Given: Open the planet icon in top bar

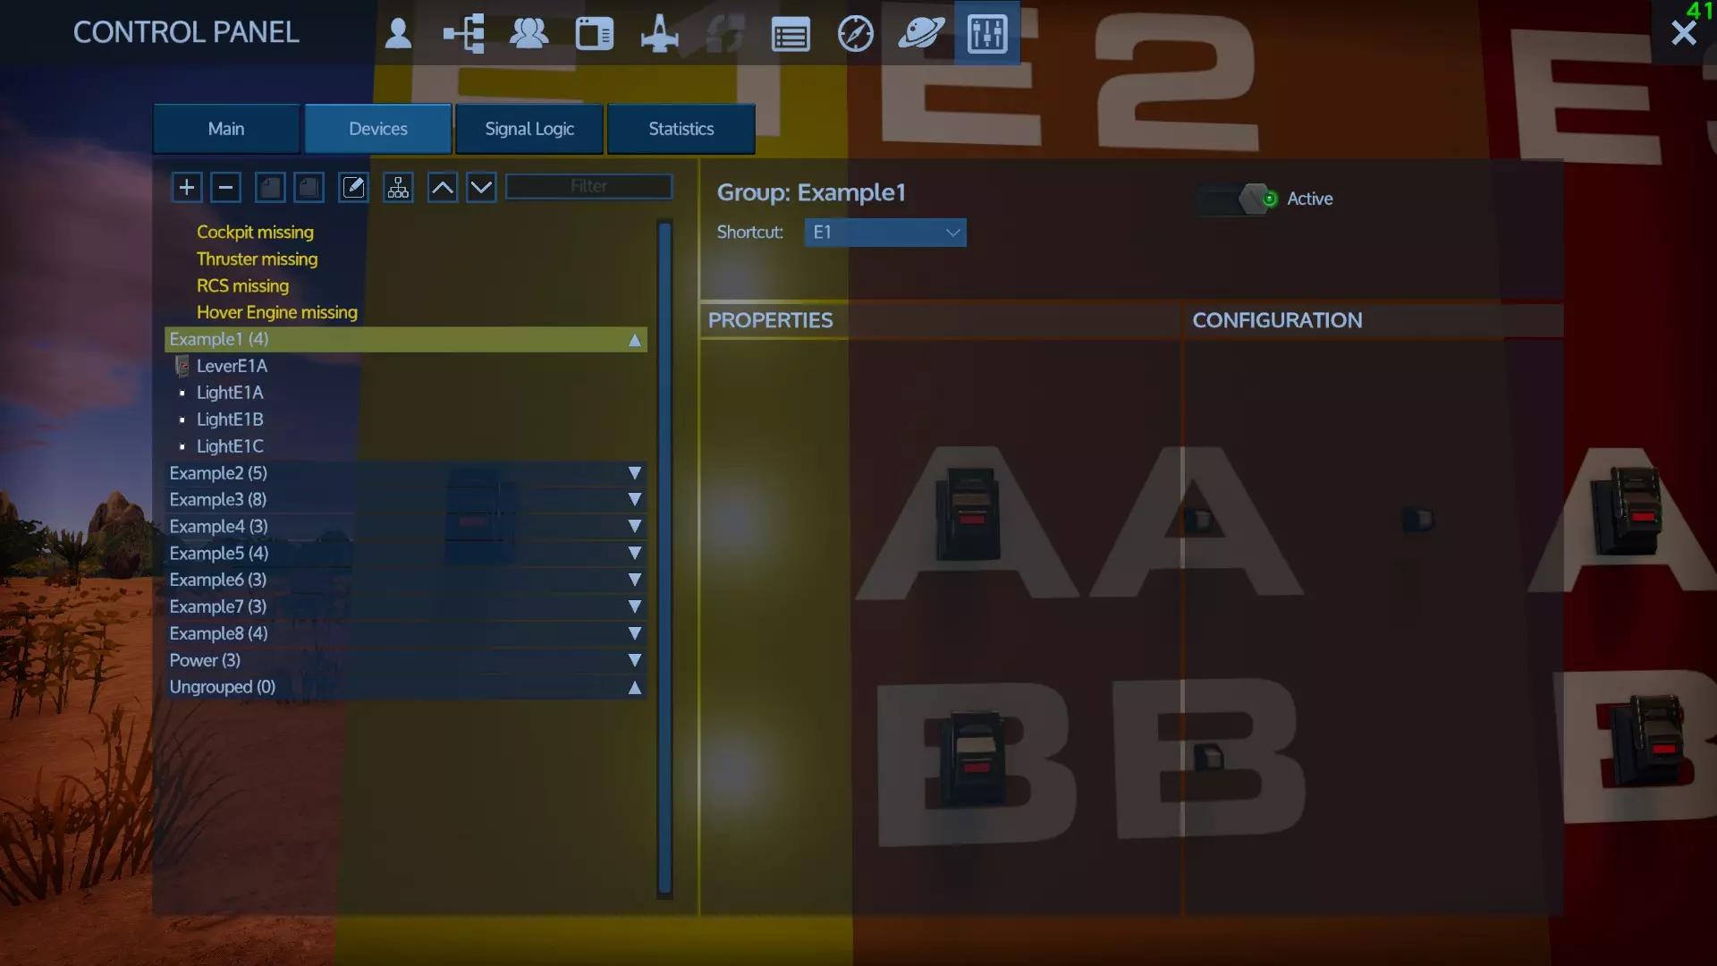Looking at the screenshot, I should (920, 34).
